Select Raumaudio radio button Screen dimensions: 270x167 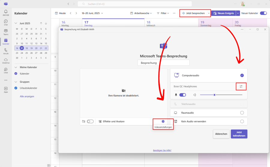click(242, 113)
